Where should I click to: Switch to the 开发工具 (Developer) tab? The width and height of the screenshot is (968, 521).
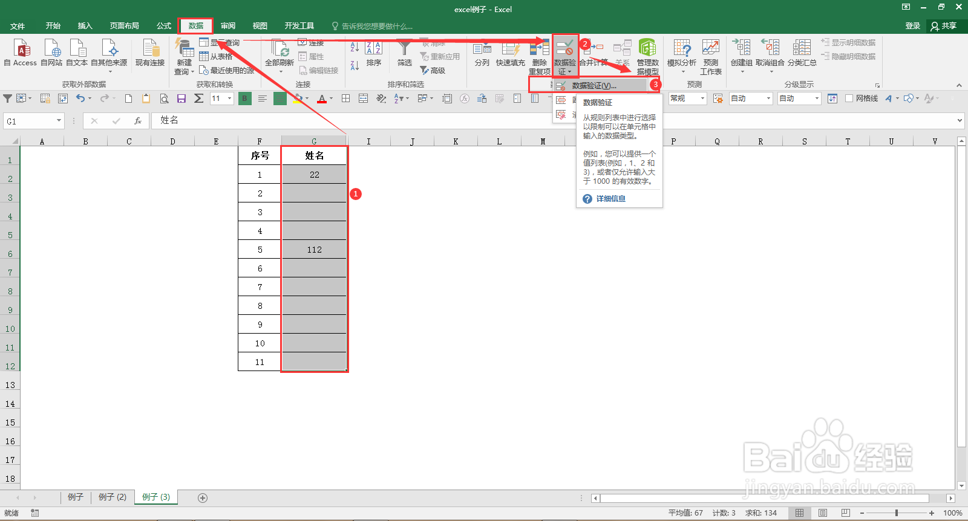299,26
